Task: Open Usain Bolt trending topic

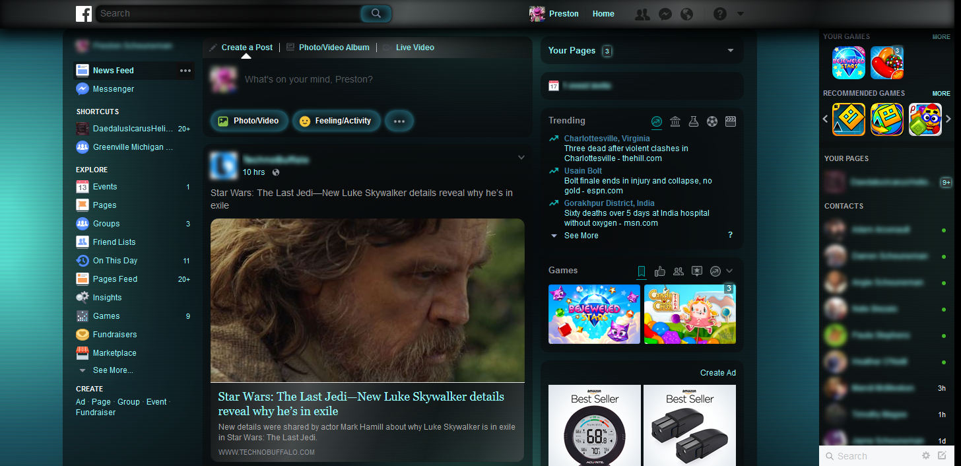Action: (583, 171)
